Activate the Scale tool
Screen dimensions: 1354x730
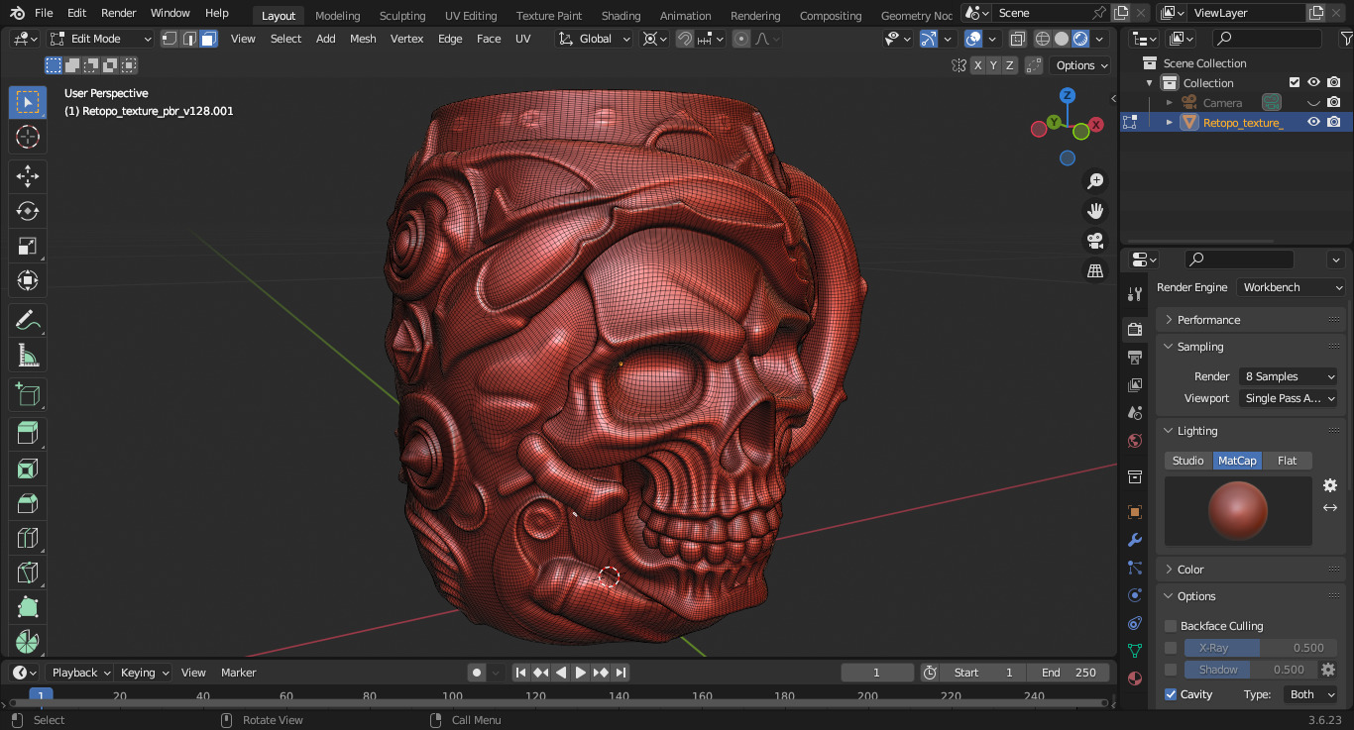28,246
